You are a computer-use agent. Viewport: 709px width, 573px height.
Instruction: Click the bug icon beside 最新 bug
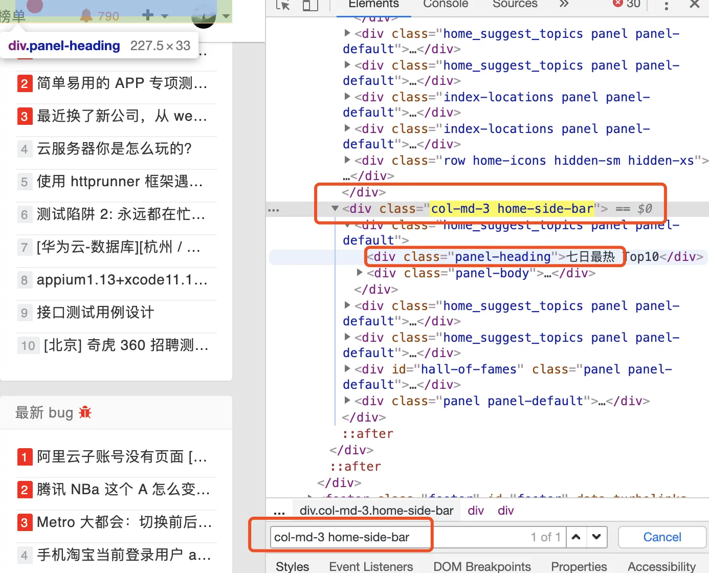[85, 412]
